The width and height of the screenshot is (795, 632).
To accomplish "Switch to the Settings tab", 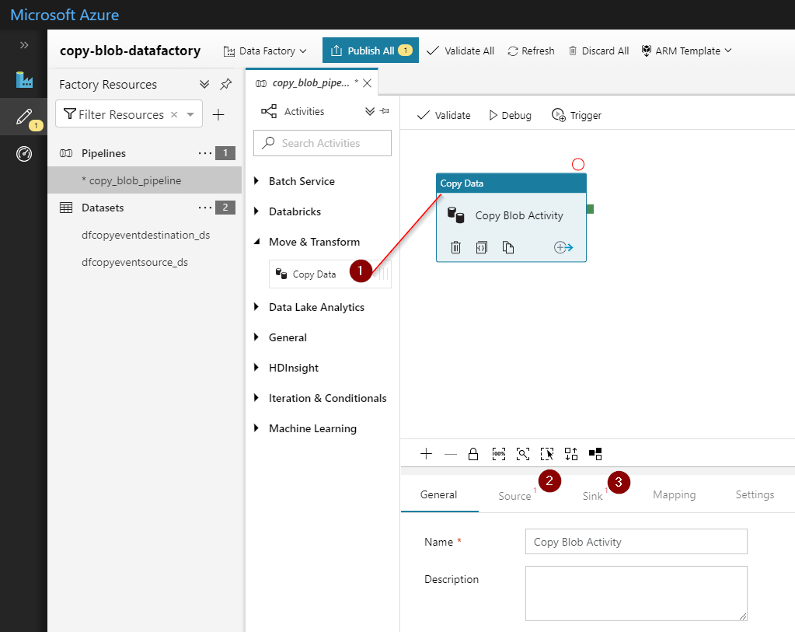I will [x=755, y=494].
